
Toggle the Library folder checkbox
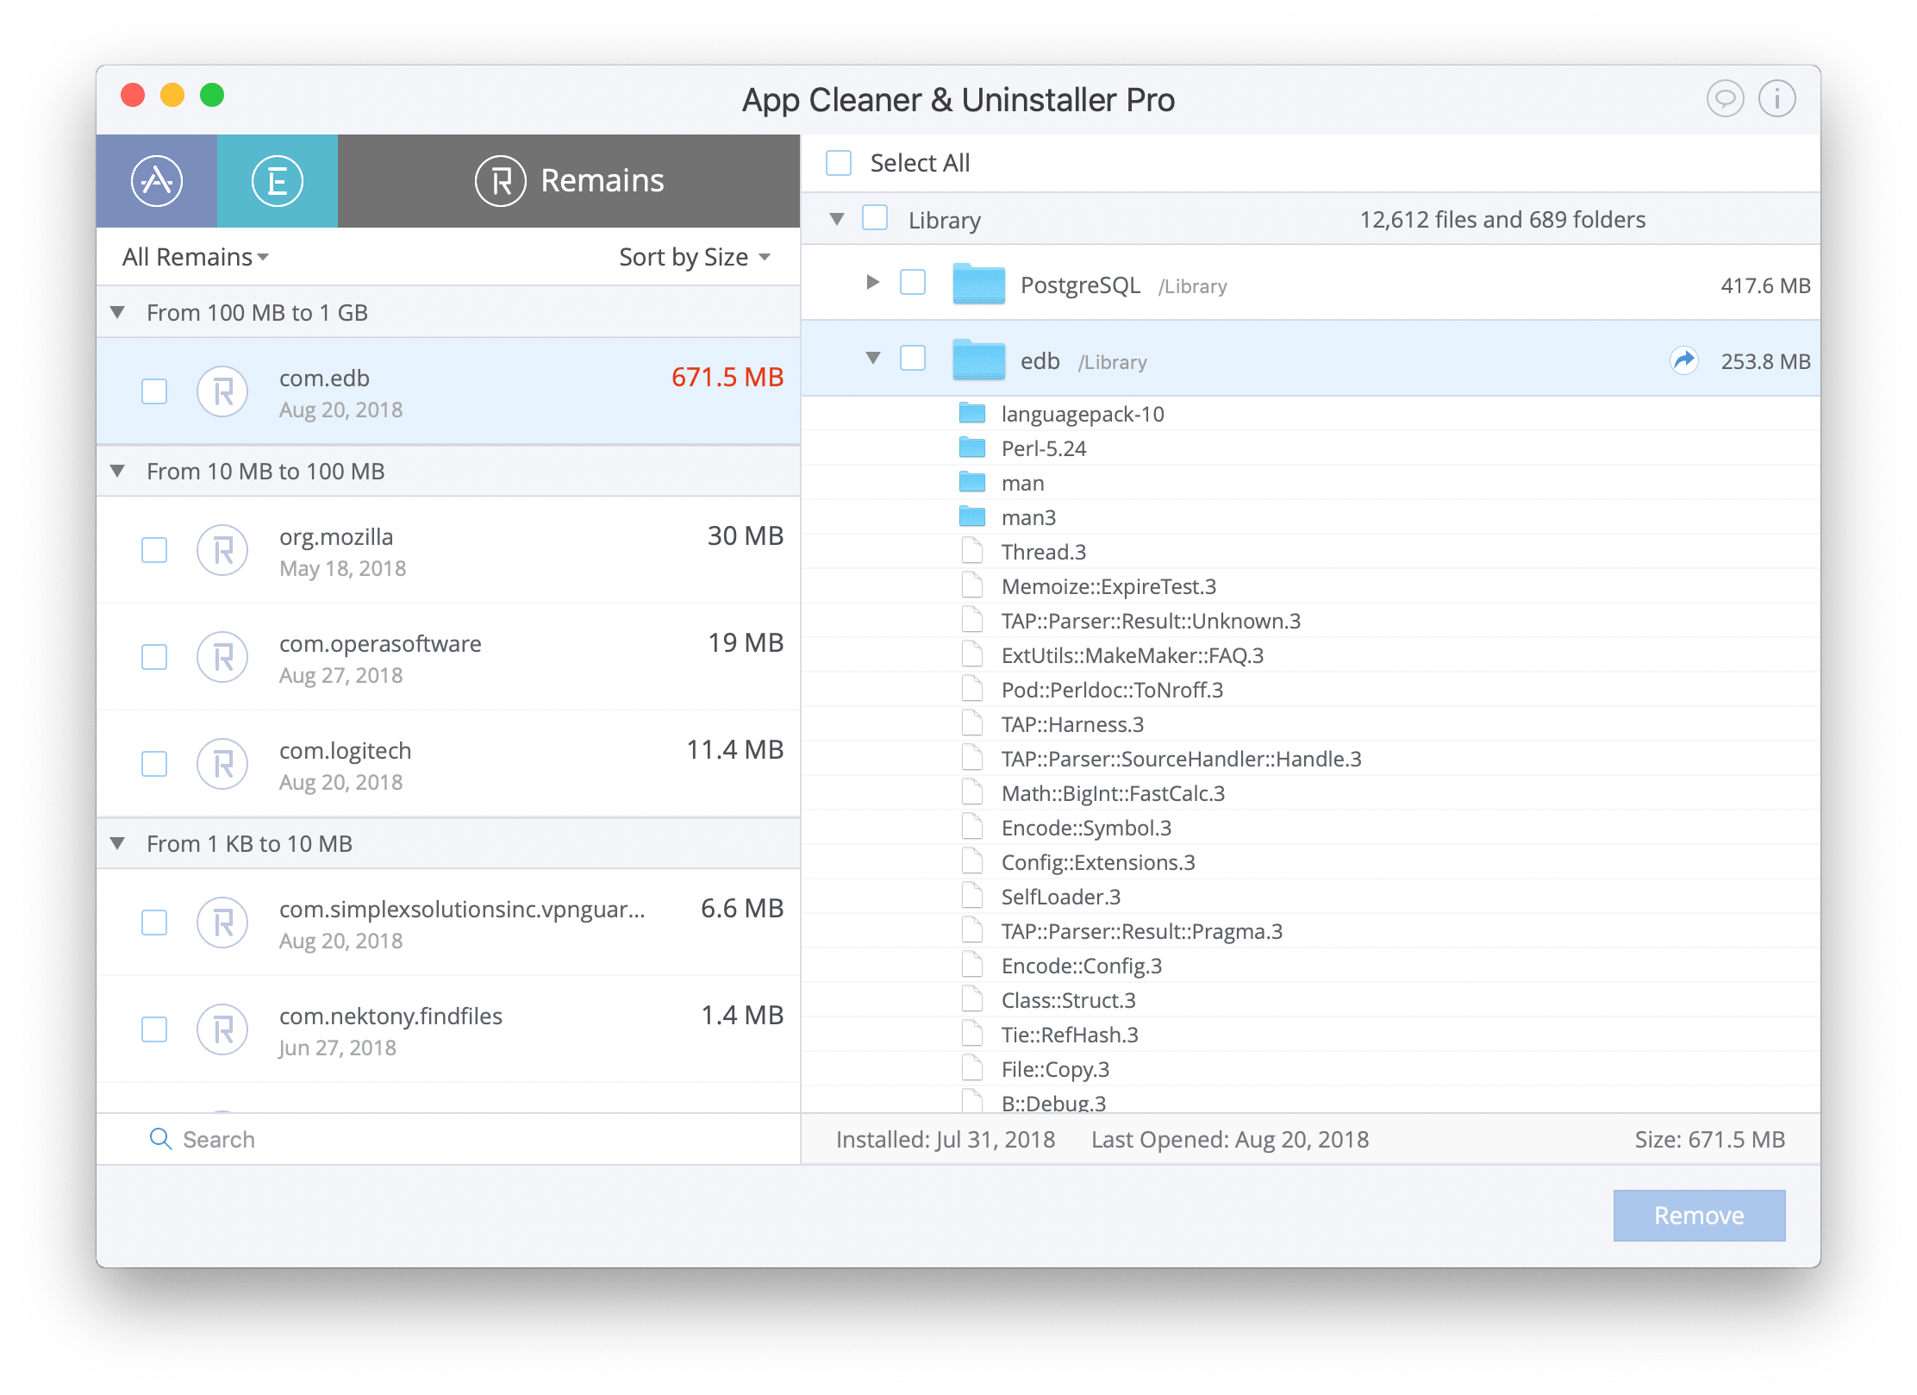(879, 217)
